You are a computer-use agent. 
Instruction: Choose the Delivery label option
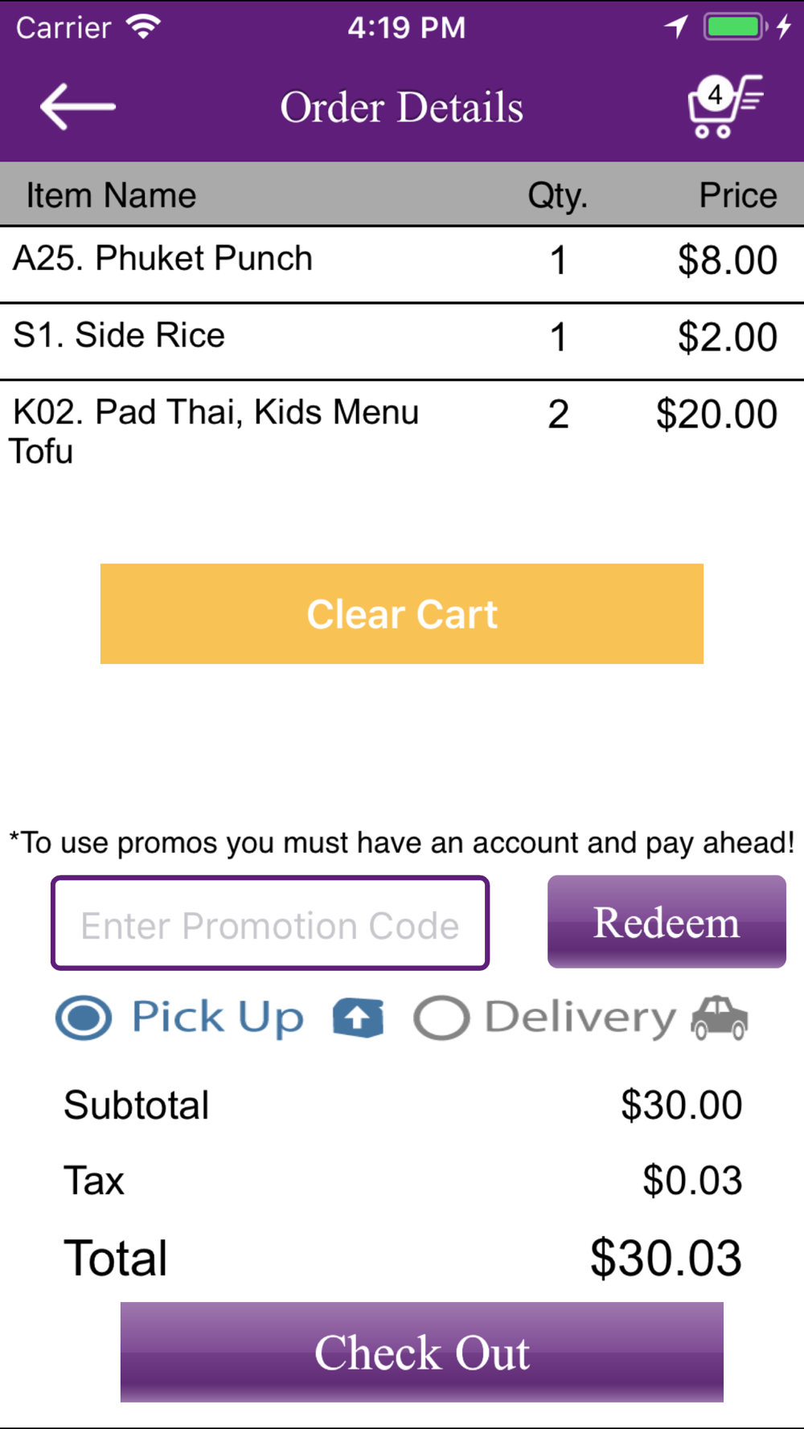pyautogui.click(x=580, y=1017)
